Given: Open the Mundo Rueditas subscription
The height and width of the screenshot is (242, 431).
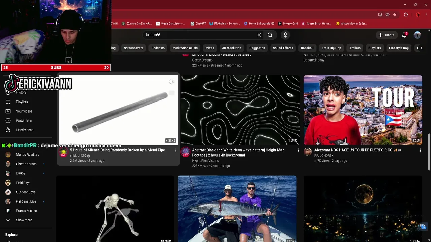Looking at the screenshot, I should pyautogui.click(x=27, y=155).
